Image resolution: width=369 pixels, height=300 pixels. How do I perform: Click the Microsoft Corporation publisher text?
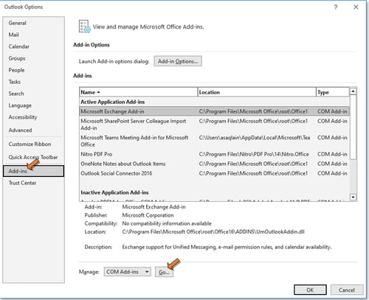tap(148, 215)
